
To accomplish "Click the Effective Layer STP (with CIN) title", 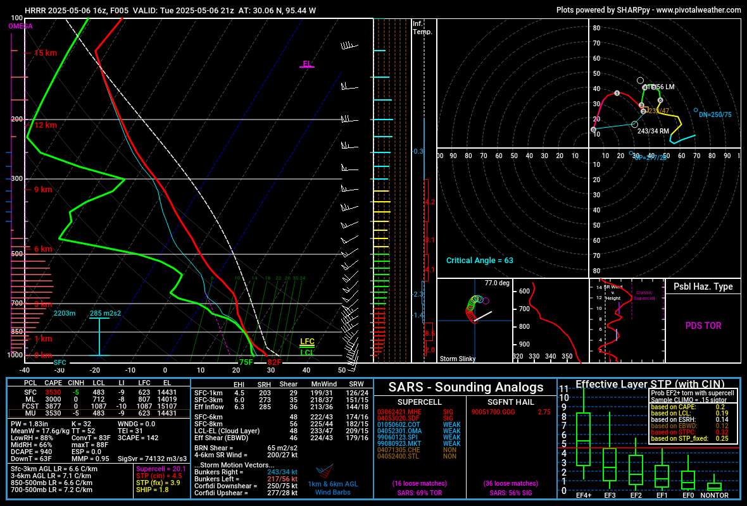I will [x=649, y=384].
